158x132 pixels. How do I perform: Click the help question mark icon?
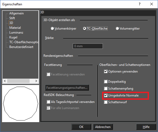[140, 4]
